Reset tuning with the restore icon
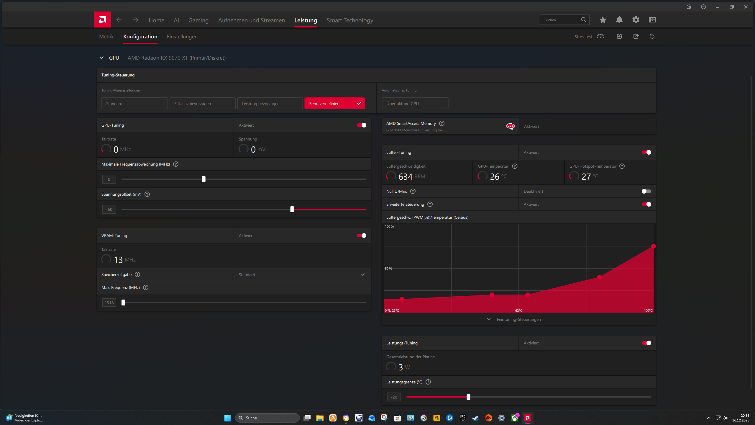Viewport: 755px width, 425px height. (x=652, y=36)
